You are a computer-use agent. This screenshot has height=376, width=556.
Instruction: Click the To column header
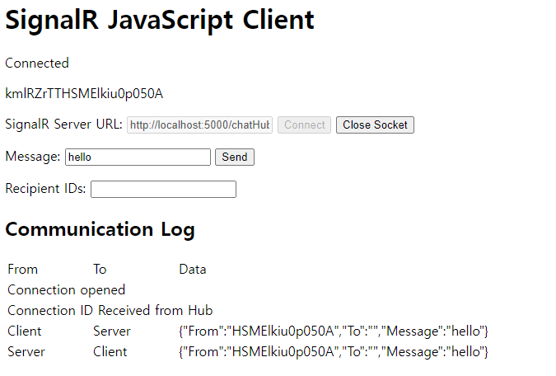click(x=100, y=270)
